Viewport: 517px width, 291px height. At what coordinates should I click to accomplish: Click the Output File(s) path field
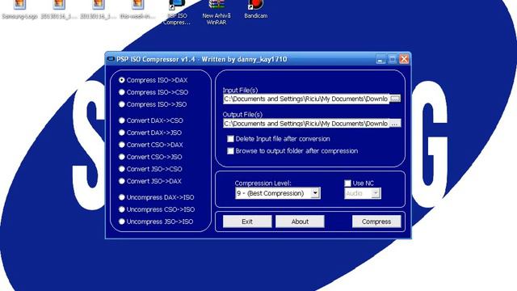click(x=306, y=124)
